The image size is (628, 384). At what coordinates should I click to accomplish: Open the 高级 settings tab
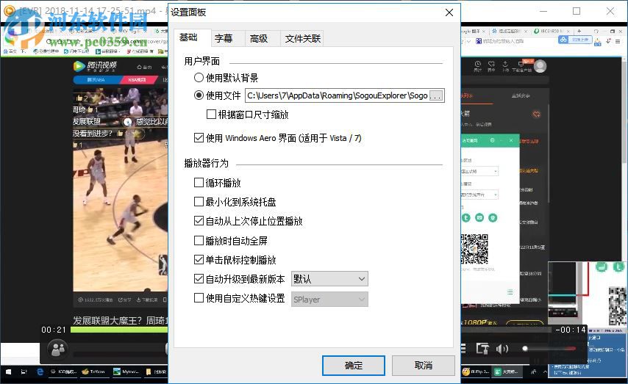tap(259, 38)
